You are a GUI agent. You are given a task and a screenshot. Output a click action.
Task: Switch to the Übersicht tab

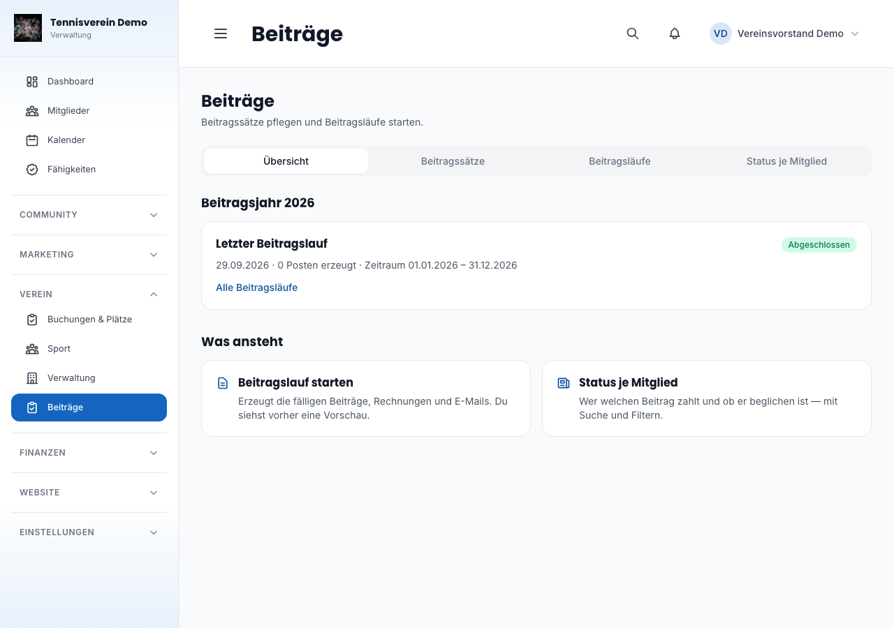286,161
